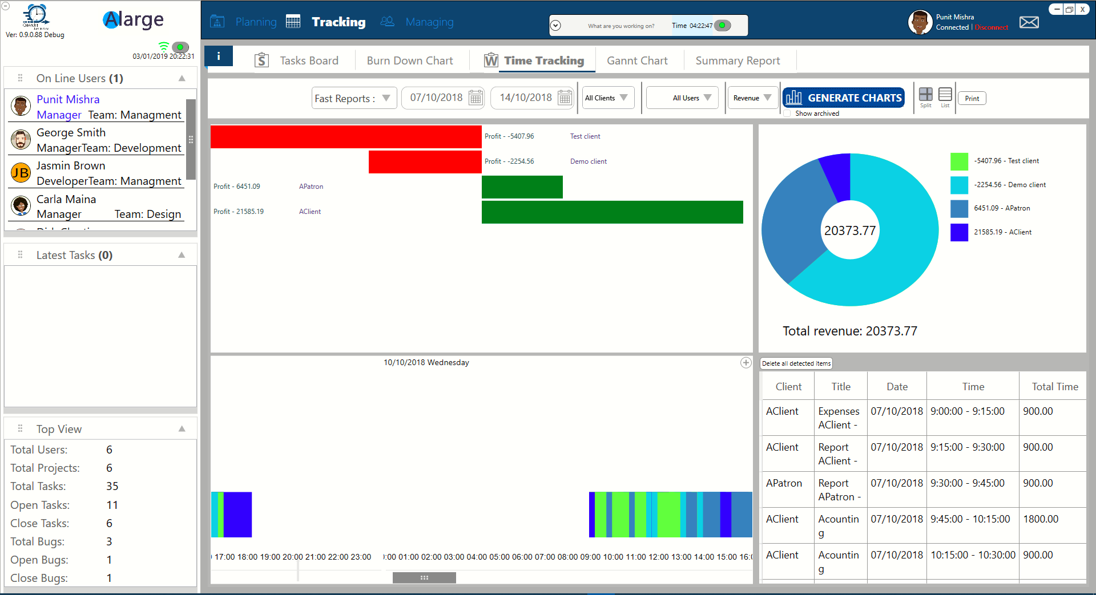Image resolution: width=1096 pixels, height=595 pixels.
Task: Open start date calendar picker
Action: [475, 98]
